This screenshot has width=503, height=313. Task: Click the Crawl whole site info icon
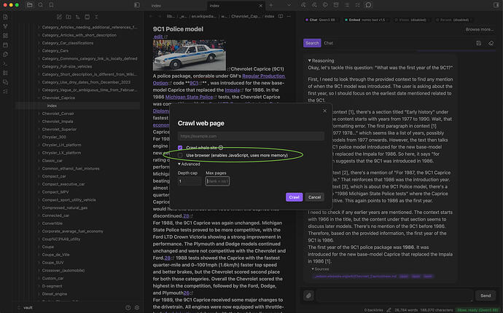pos(221,148)
